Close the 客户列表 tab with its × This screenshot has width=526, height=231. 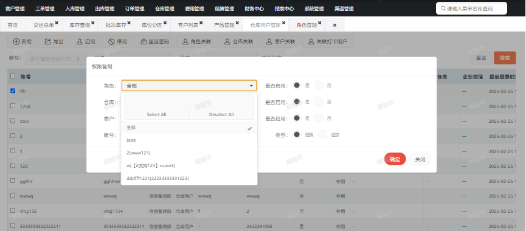coord(201,23)
